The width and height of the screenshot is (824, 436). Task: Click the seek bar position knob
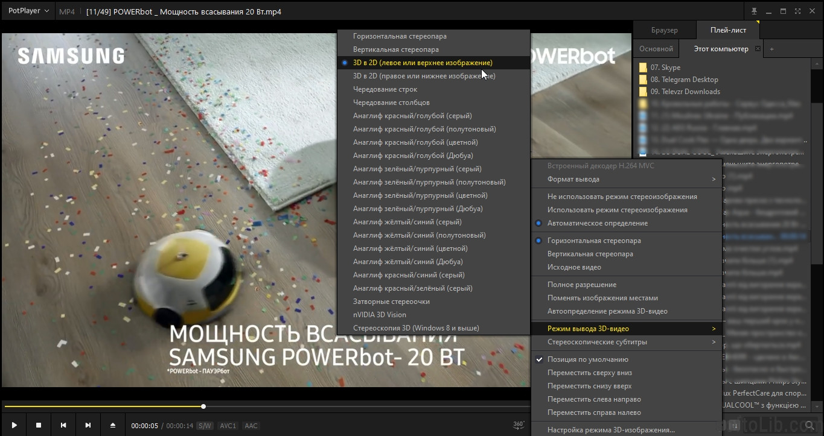(x=203, y=406)
